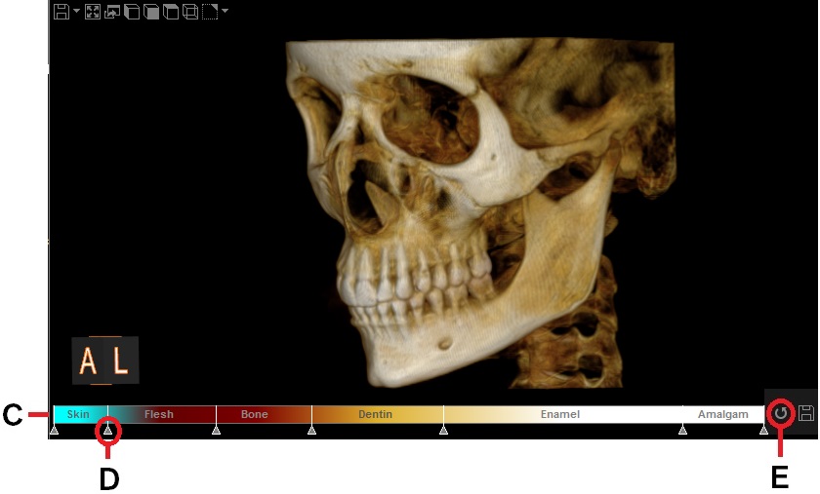
Task: Select the triangle marker between Bone and Dentin
Action: pyautogui.click(x=311, y=430)
